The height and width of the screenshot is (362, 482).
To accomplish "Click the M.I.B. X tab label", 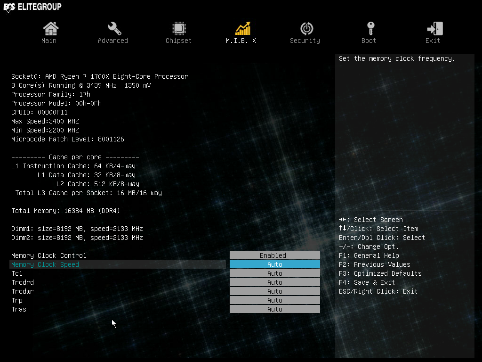I will (241, 41).
